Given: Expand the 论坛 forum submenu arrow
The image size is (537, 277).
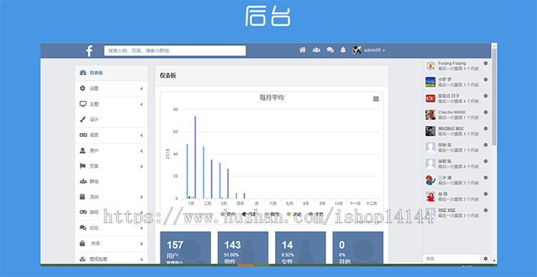Looking at the screenshot, I should [142, 228].
